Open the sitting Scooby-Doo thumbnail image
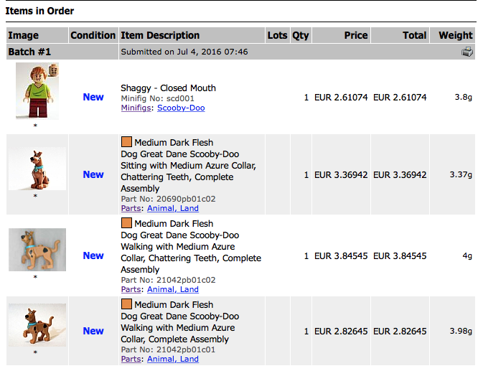 37,169
